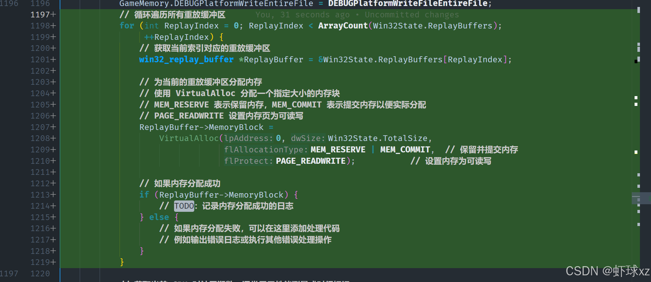Click line number 1213+ in the gutter

(x=43, y=195)
